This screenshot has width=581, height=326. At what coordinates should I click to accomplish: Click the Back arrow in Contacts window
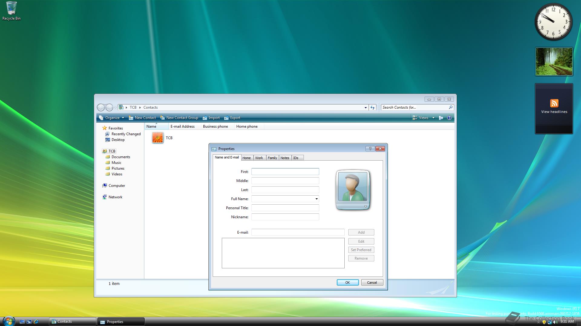[x=101, y=107]
